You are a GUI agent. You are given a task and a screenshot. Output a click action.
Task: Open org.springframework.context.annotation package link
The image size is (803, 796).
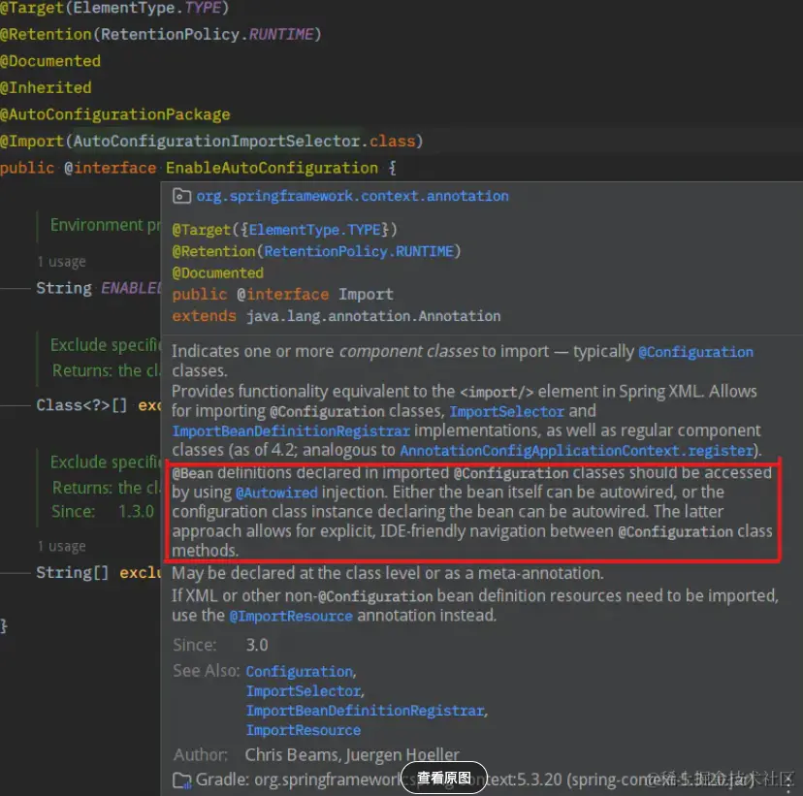352,196
